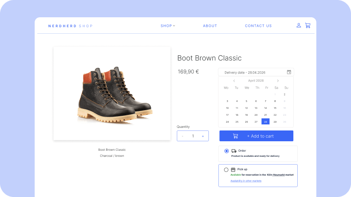Select April 27 in the calendar

pos(256,122)
